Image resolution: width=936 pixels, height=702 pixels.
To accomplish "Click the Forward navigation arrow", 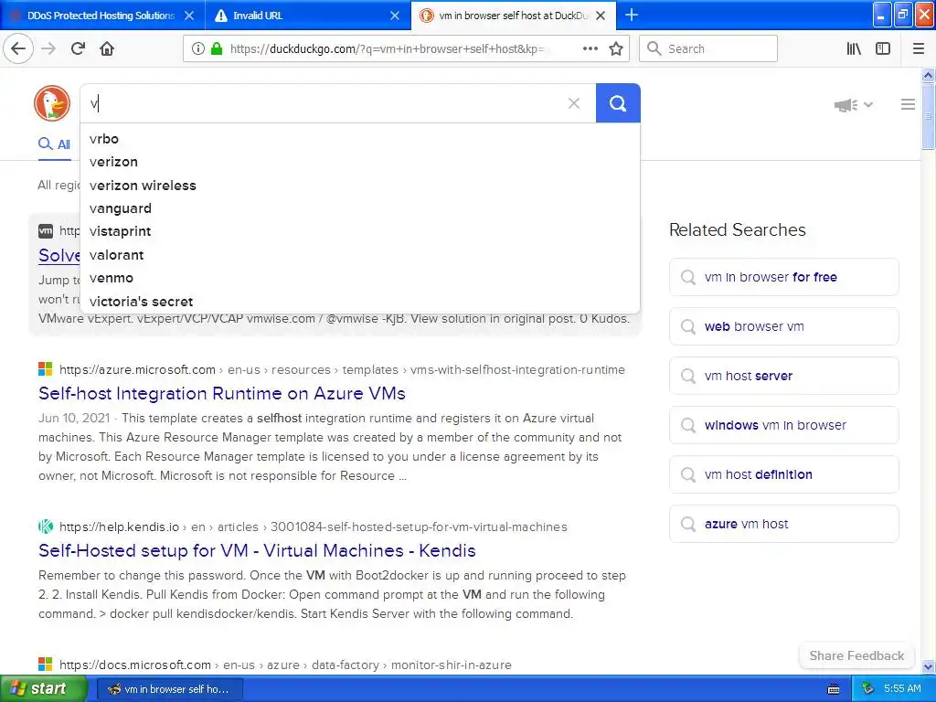I will tap(48, 48).
